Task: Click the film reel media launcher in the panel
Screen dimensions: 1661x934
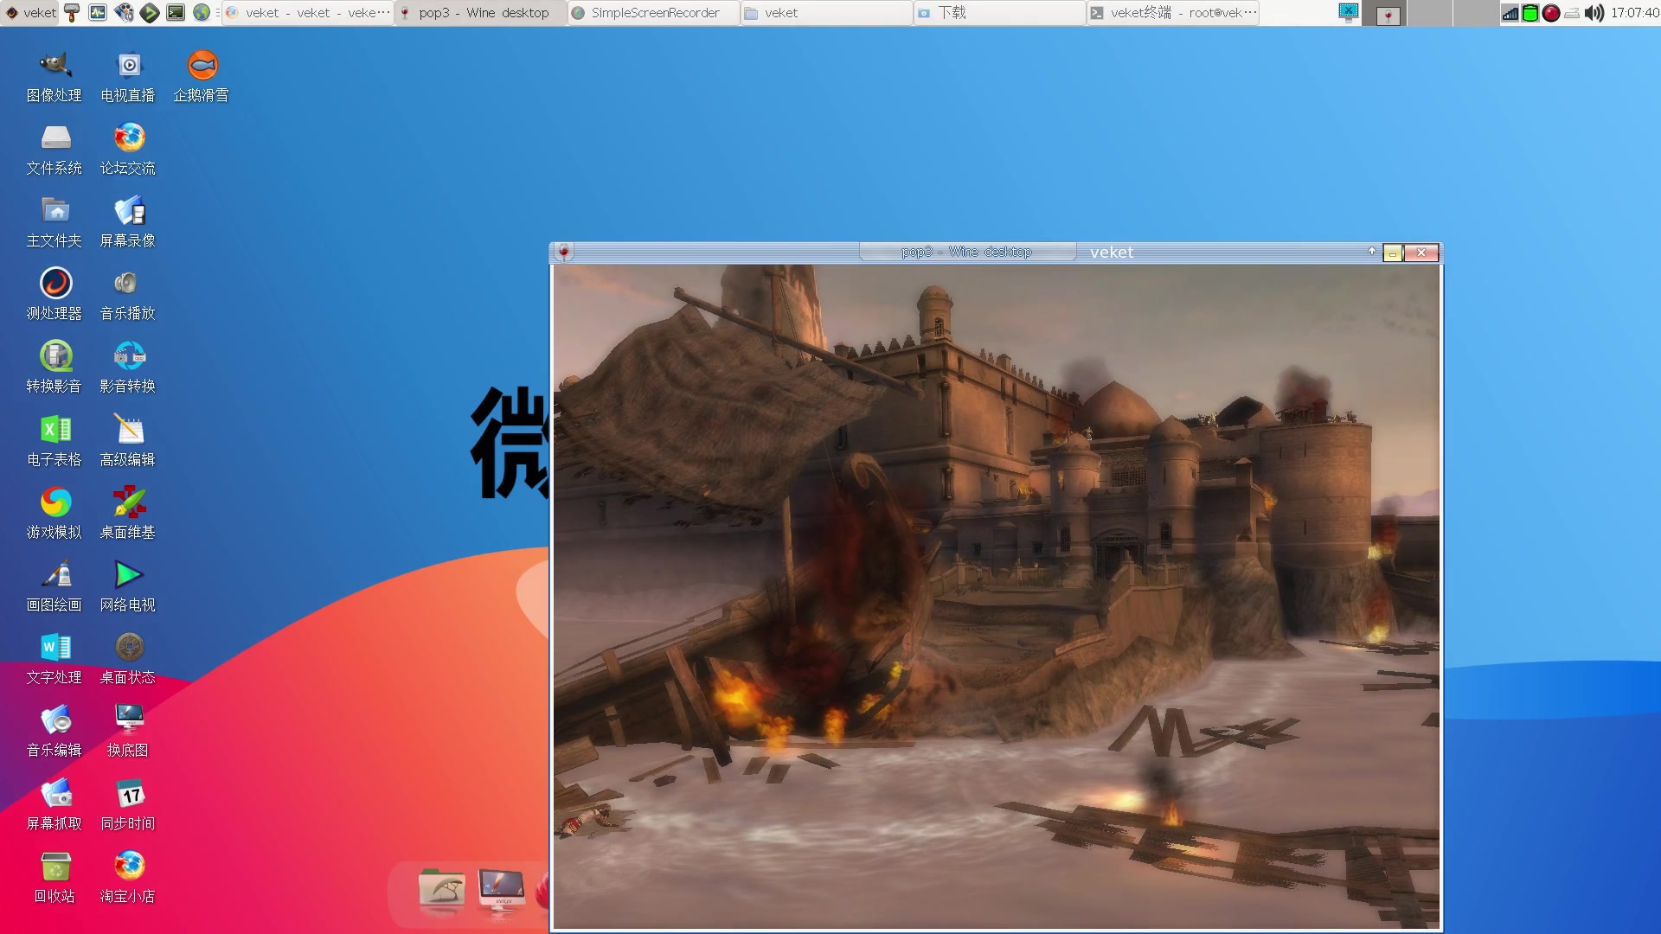Action: [x=124, y=13]
